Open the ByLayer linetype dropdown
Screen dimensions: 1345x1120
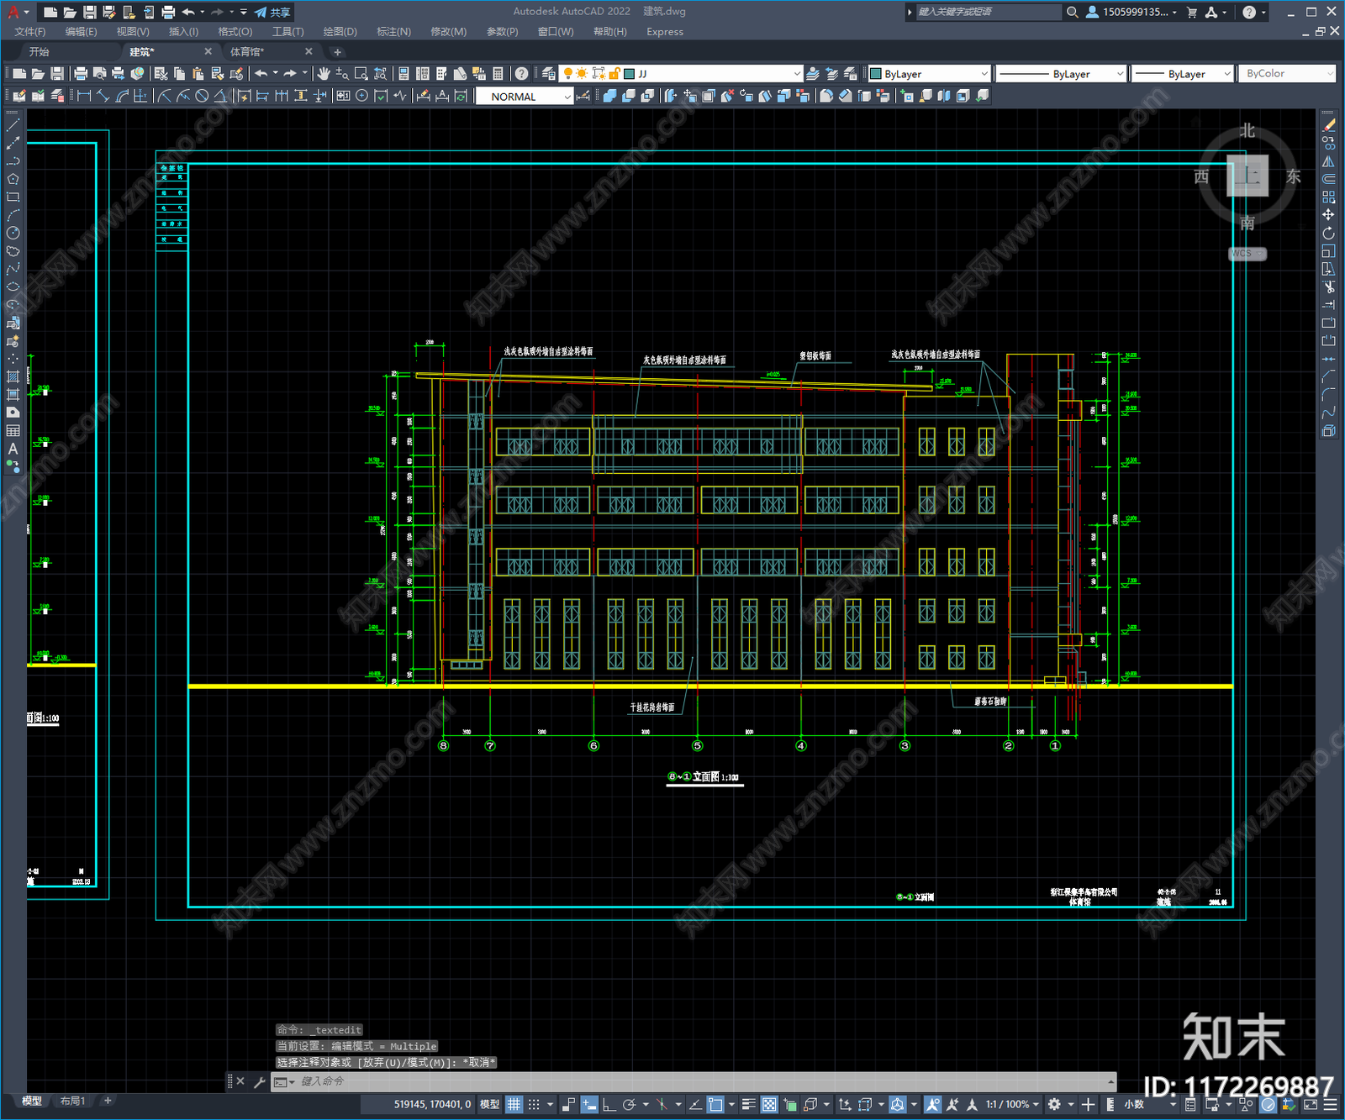tap(1061, 74)
